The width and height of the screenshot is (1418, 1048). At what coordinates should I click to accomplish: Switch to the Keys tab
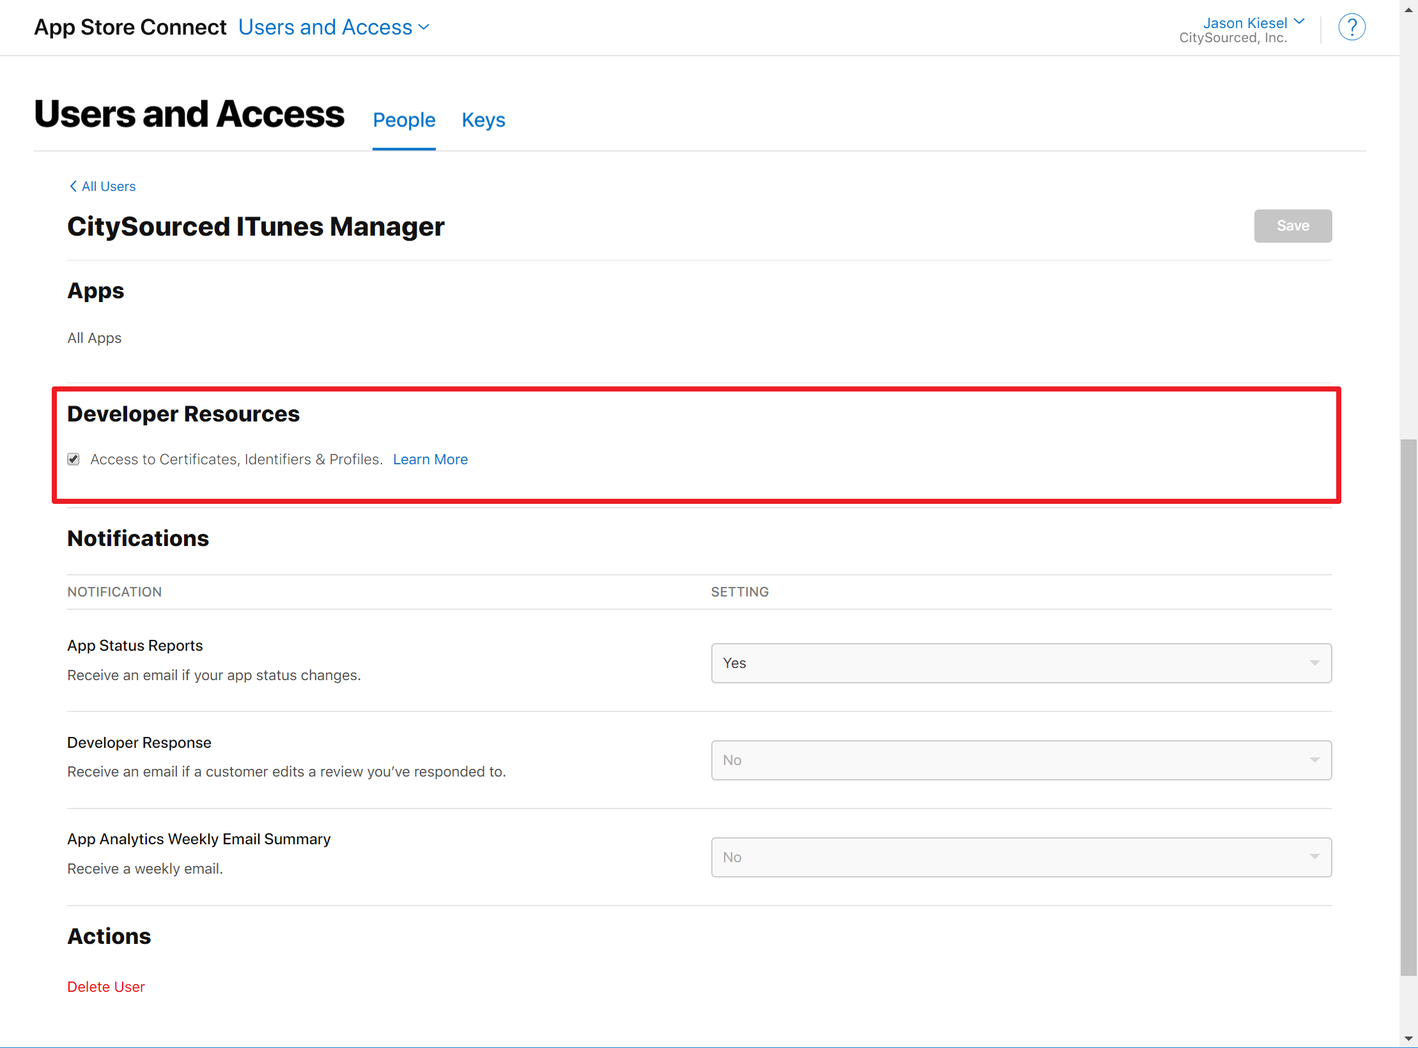483,119
